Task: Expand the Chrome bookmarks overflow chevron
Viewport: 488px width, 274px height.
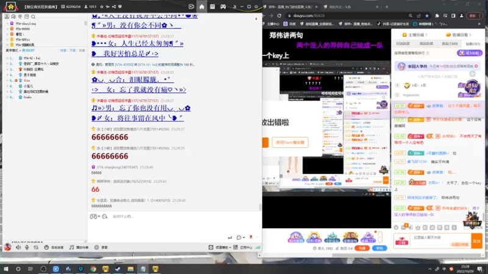Action: [x=480, y=24]
